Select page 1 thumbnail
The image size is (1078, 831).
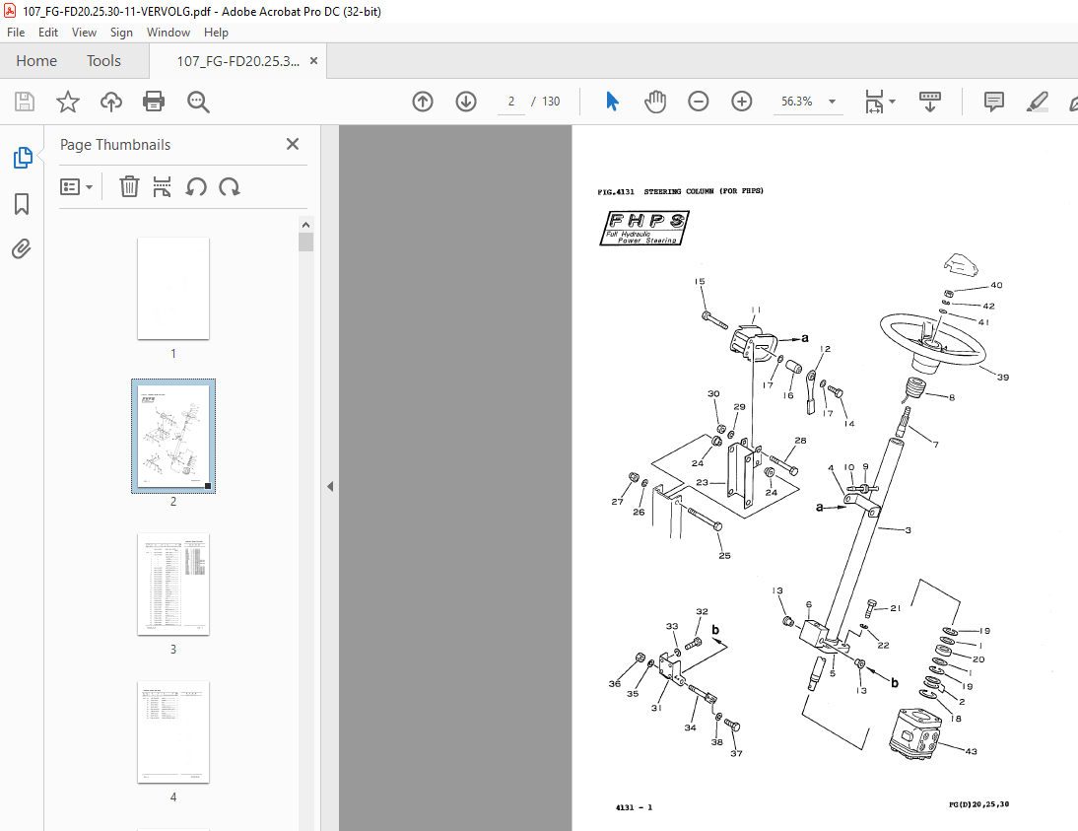coord(173,288)
